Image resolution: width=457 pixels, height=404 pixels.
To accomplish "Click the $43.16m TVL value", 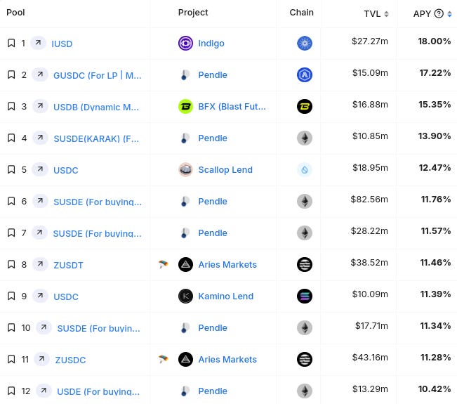I will pos(370,358).
